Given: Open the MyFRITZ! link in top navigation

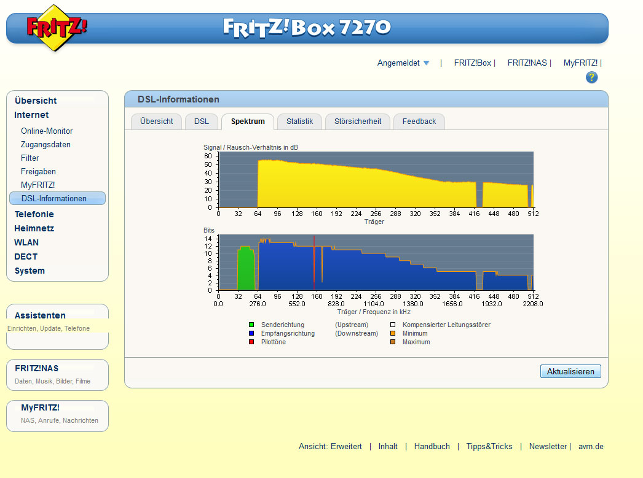Looking at the screenshot, I should tap(580, 63).
